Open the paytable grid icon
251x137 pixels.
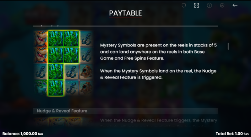[196, 5]
